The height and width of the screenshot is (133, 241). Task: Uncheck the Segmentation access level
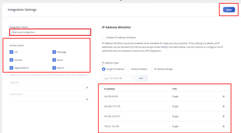point(11,68)
